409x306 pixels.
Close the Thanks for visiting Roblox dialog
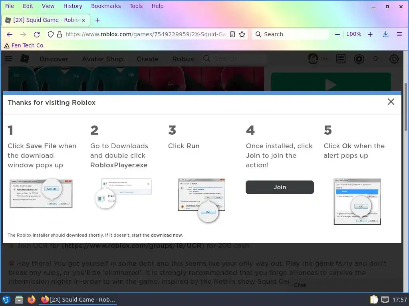pos(391,102)
